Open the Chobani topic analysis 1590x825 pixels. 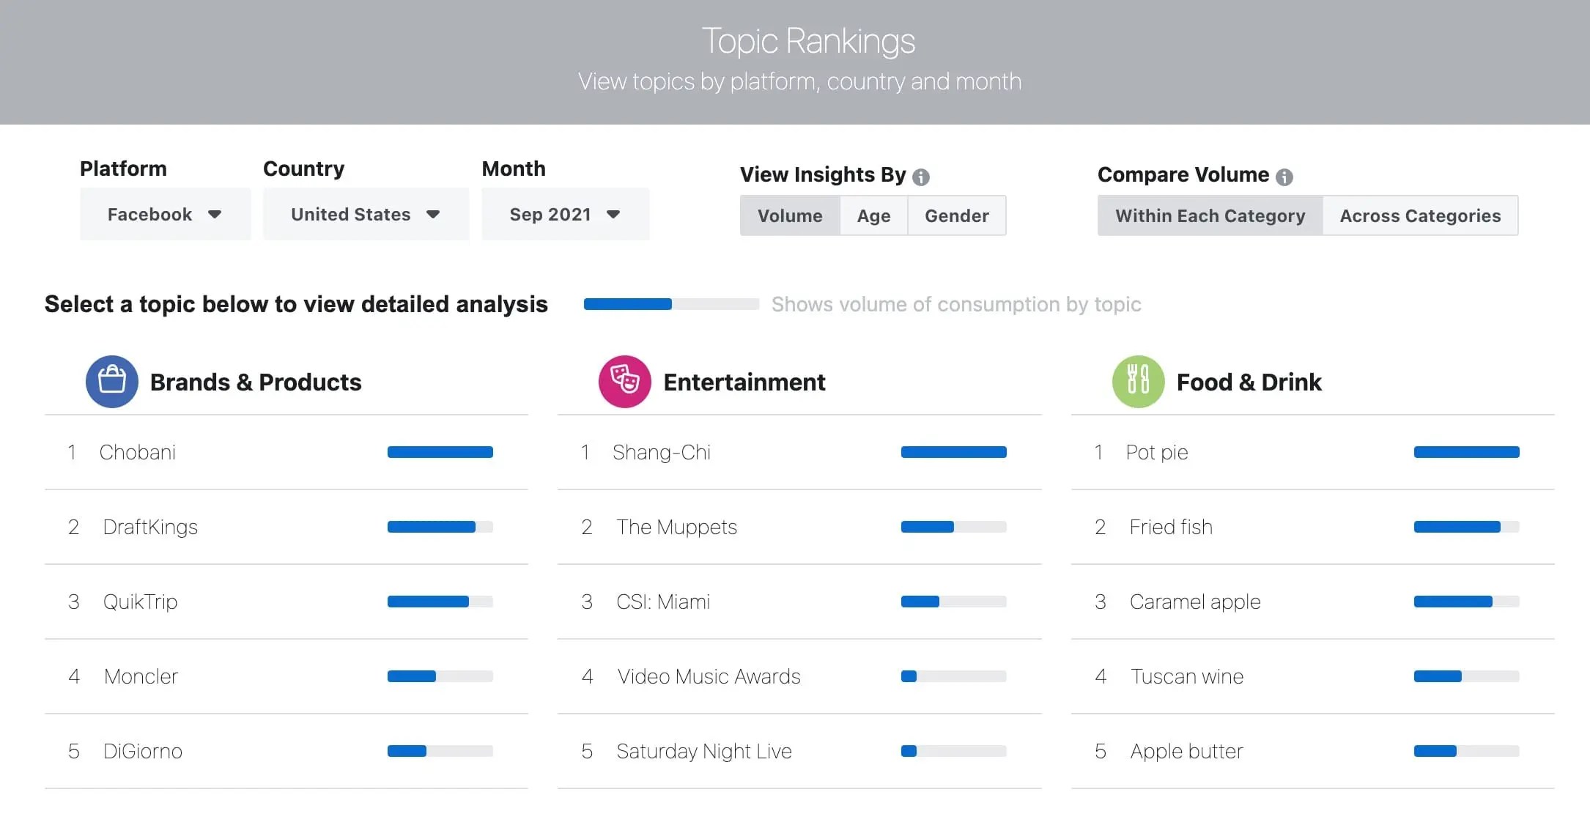138,452
